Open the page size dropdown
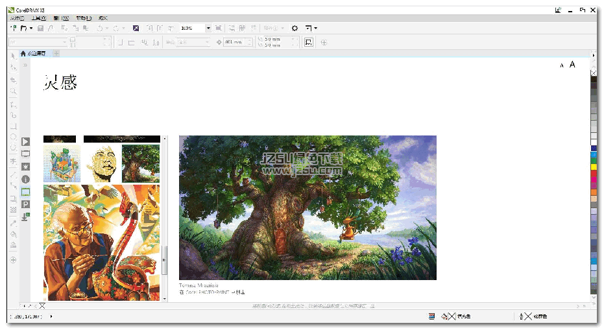 [65, 42]
